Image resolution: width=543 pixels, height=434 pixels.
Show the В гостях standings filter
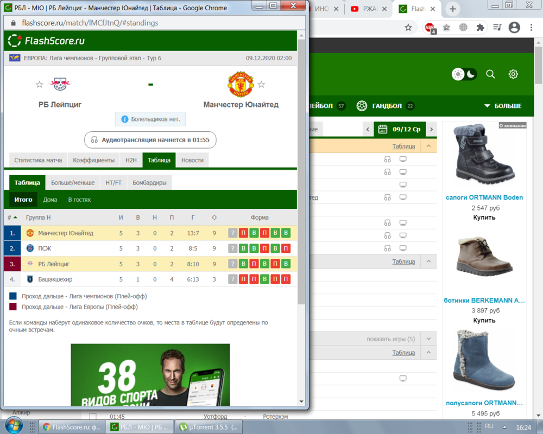pyautogui.click(x=79, y=200)
